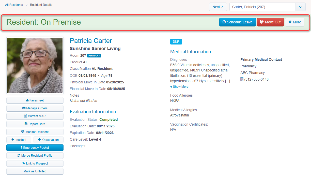Click the Report Card document icon
Viewport: 311px width, 179px height.
coord(26,124)
